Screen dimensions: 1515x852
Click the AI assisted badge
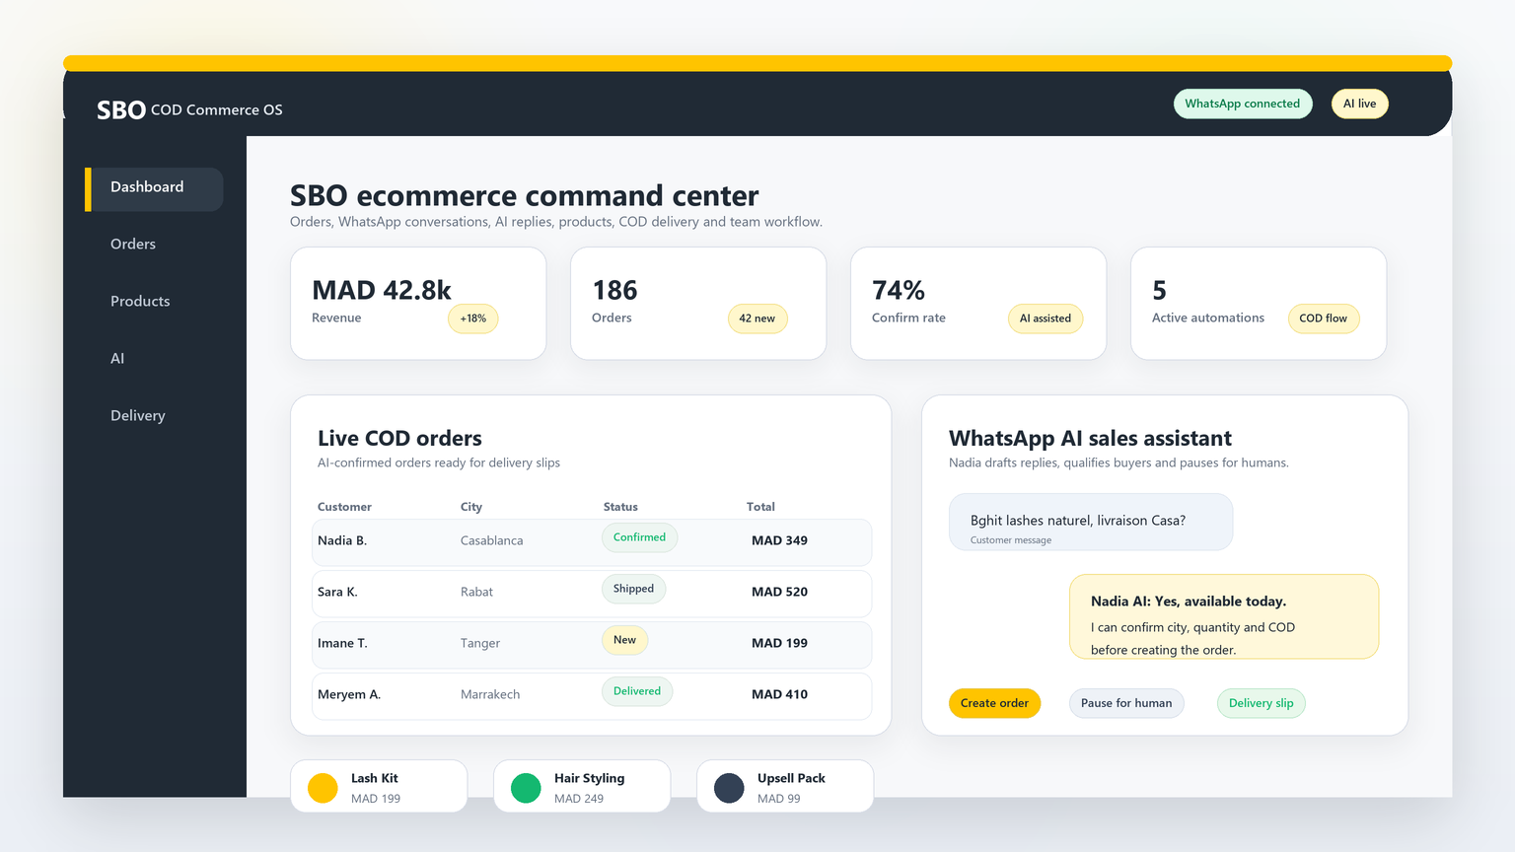click(1046, 319)
